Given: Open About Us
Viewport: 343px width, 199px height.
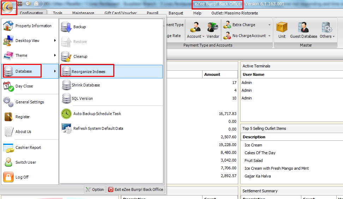Looking at the screenshot, I should coord(30,132).
